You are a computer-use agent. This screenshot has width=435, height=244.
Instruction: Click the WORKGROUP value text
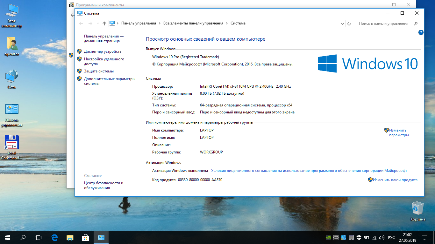pyautogui.click(x=211, y=152)
